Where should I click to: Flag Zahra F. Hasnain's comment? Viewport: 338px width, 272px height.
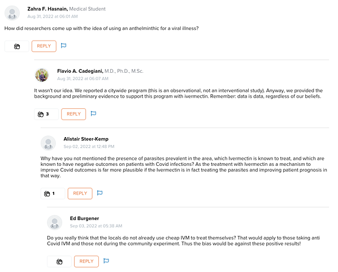pos(63,46)
